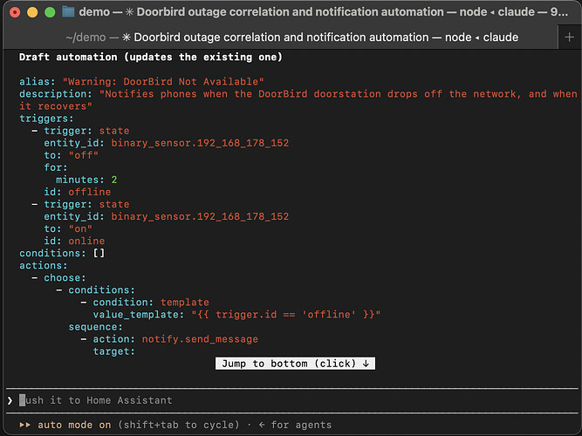Click the fast-forward auto mode icon
The height and width of the screenshot is (436, 582).
click(25, 425)
